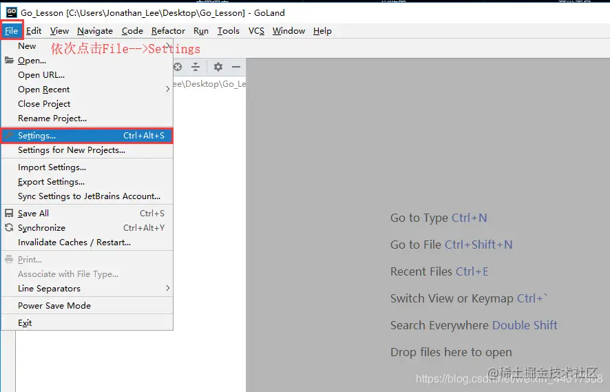Click the Switch View or Keymap hint

pyautogui.click(x=469, y=298)
